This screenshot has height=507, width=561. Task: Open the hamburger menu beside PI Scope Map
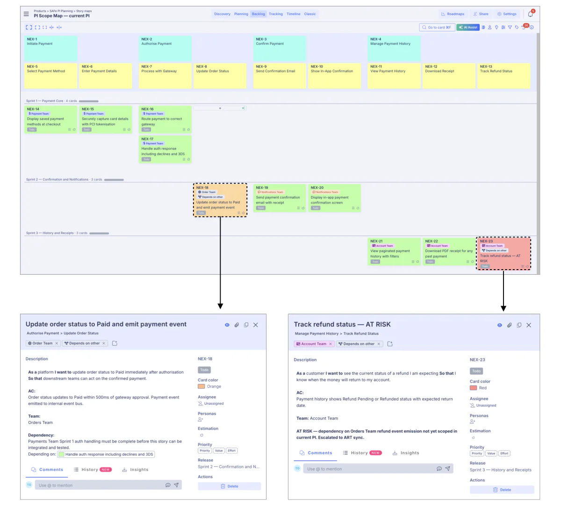coord(26,14)
